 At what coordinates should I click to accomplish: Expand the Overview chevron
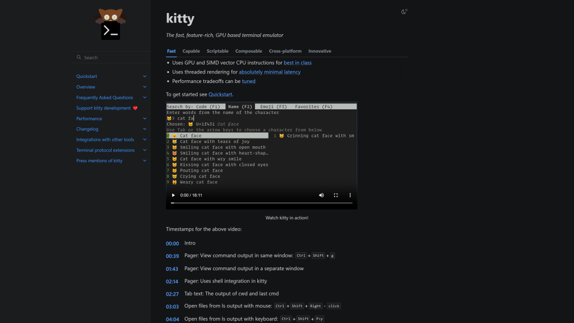click(x=145, y=87)
